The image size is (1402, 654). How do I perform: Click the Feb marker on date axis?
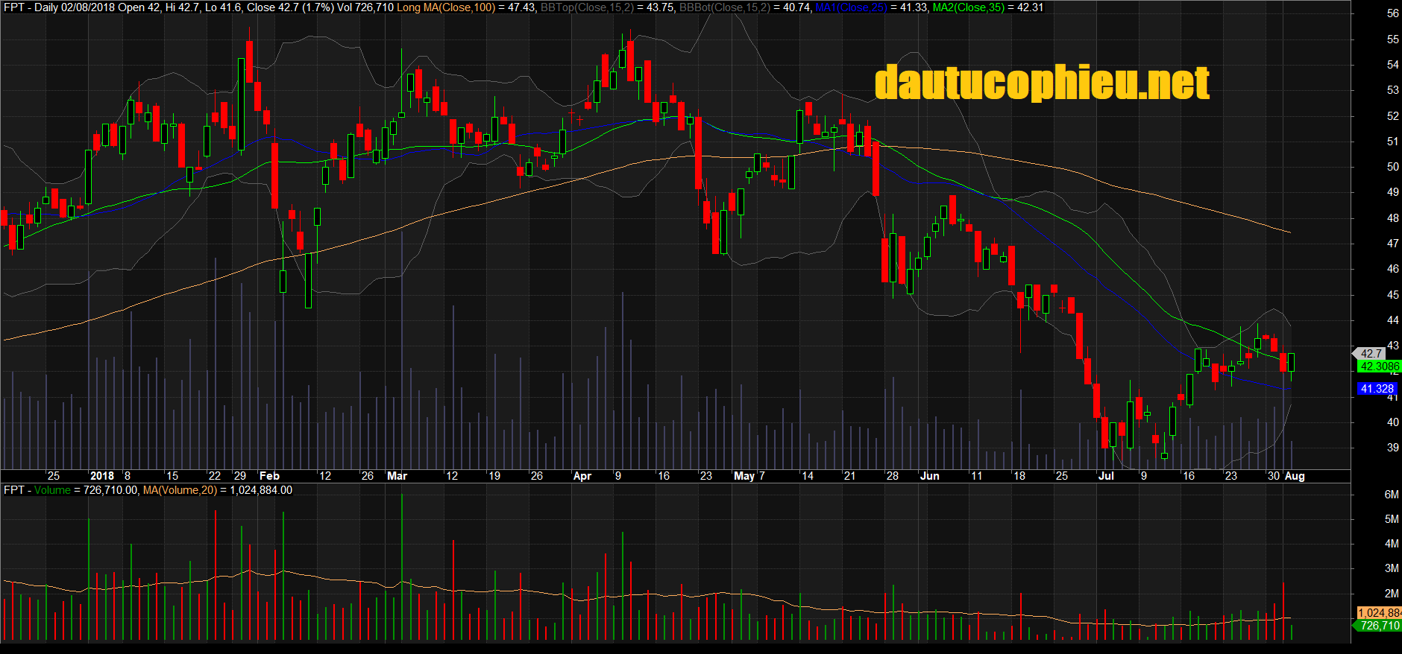click(x=269, y=476)
